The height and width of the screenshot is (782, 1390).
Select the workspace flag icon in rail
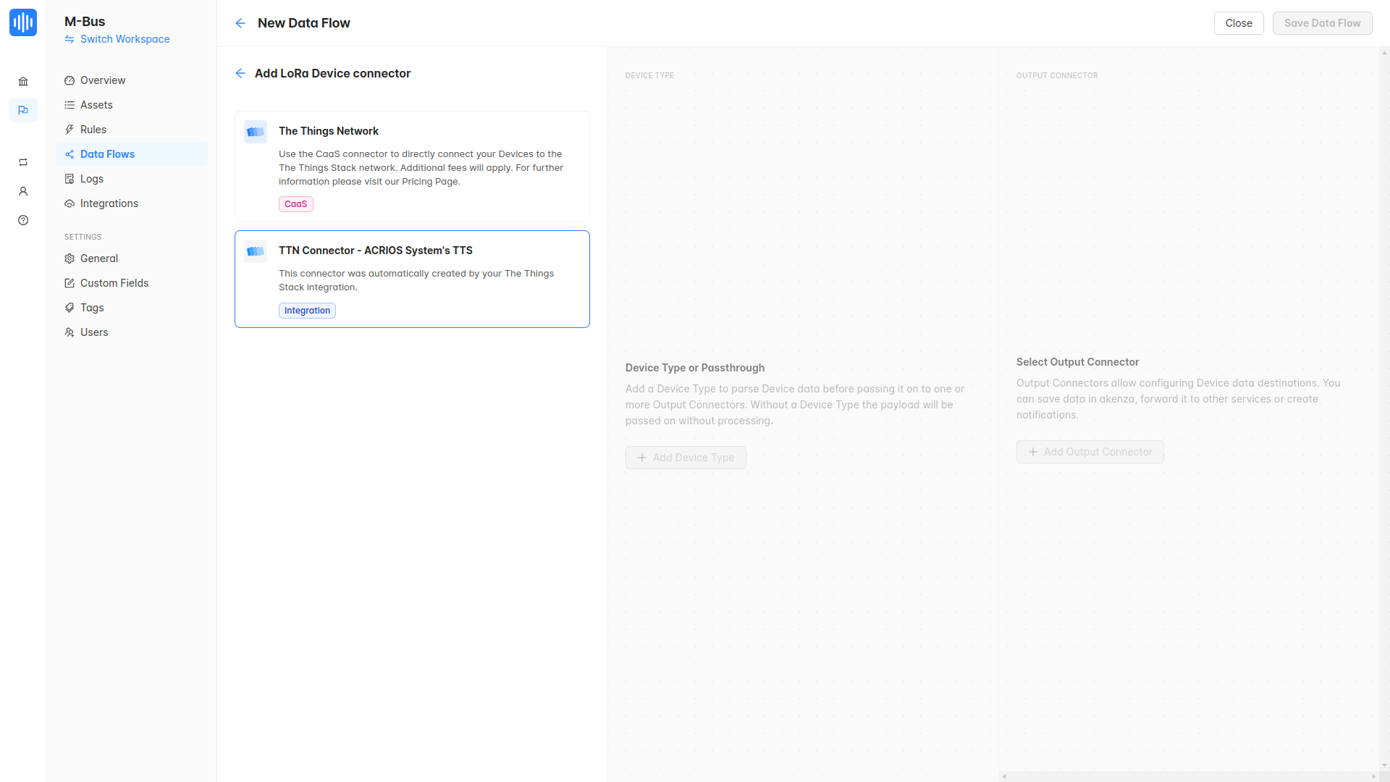pos(23,110)
